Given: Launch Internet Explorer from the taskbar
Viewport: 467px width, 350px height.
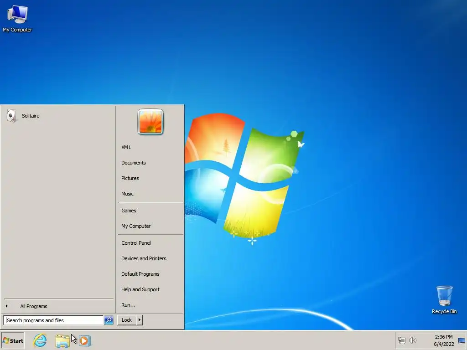Looking at the screenshot, I should (x=40, y=340).
